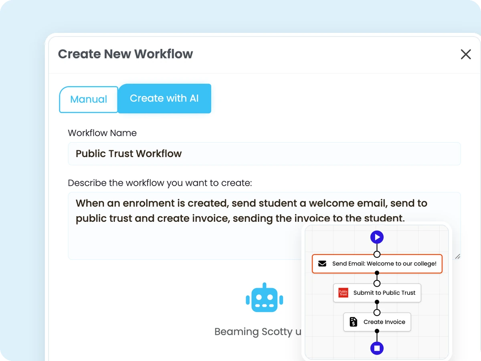Switch to the Manual tab
The height and width of the screenshot is (361, 481).
click(89, 99)
